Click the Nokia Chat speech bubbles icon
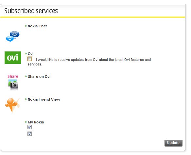191x155 pixels. [13, 36]
